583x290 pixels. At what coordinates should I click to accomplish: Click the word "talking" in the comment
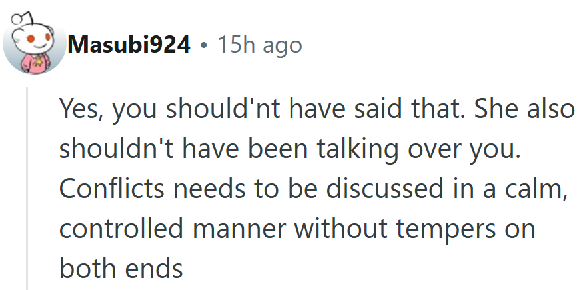coord(356,149)
